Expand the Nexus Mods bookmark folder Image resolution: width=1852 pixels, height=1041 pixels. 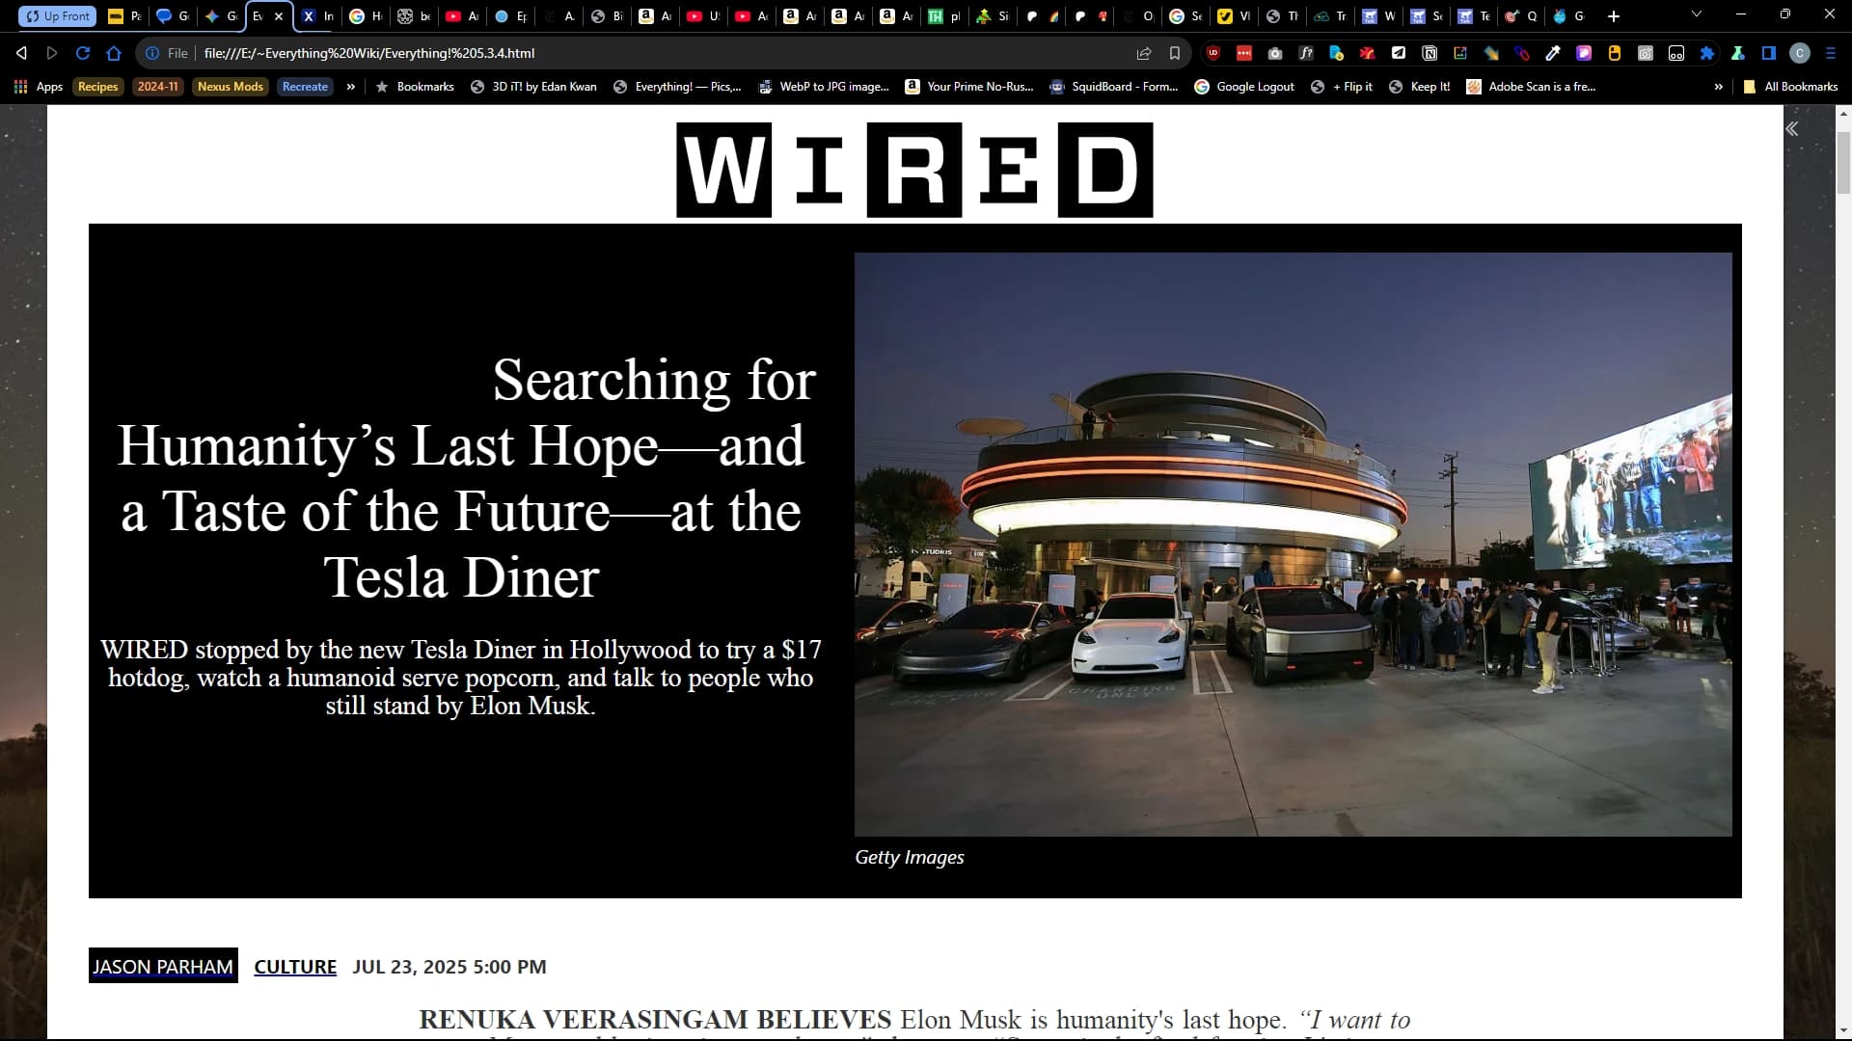tap(230, 87)
